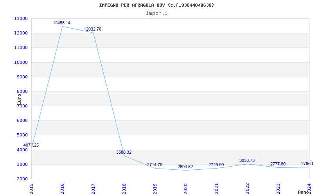Select the 2714.79 data label

pyautogui.click(x=155, y=165)
